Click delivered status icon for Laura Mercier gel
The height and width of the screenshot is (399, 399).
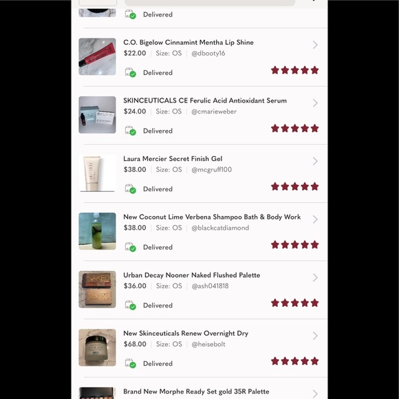(130, 188)
